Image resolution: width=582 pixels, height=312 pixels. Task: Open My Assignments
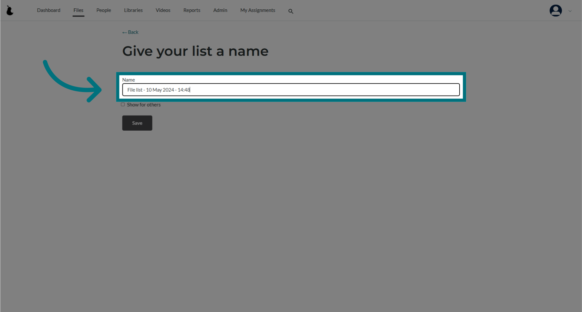(x=258, y=10)
